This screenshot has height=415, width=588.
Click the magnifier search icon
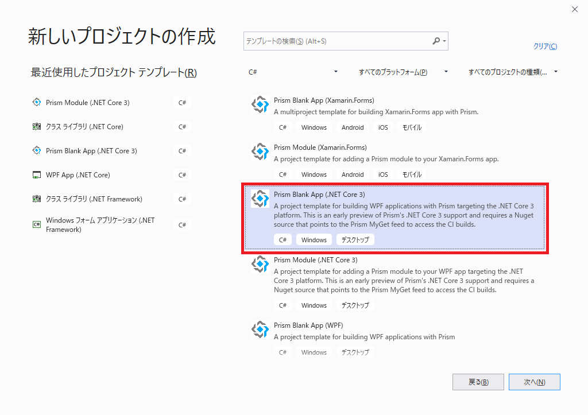(436, 41)
